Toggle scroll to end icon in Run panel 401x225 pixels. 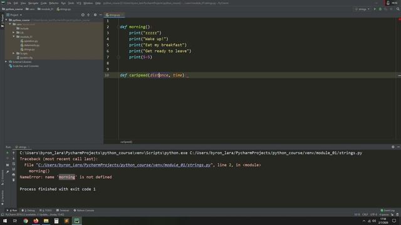[x=14, y=169]
